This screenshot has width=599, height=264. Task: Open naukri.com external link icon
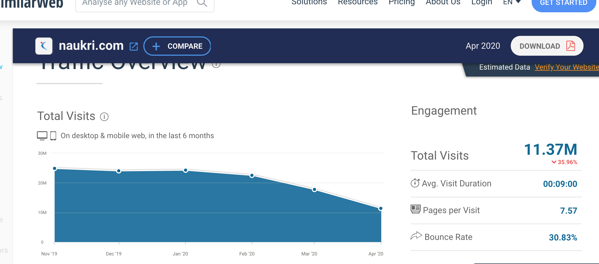(134, 46)
